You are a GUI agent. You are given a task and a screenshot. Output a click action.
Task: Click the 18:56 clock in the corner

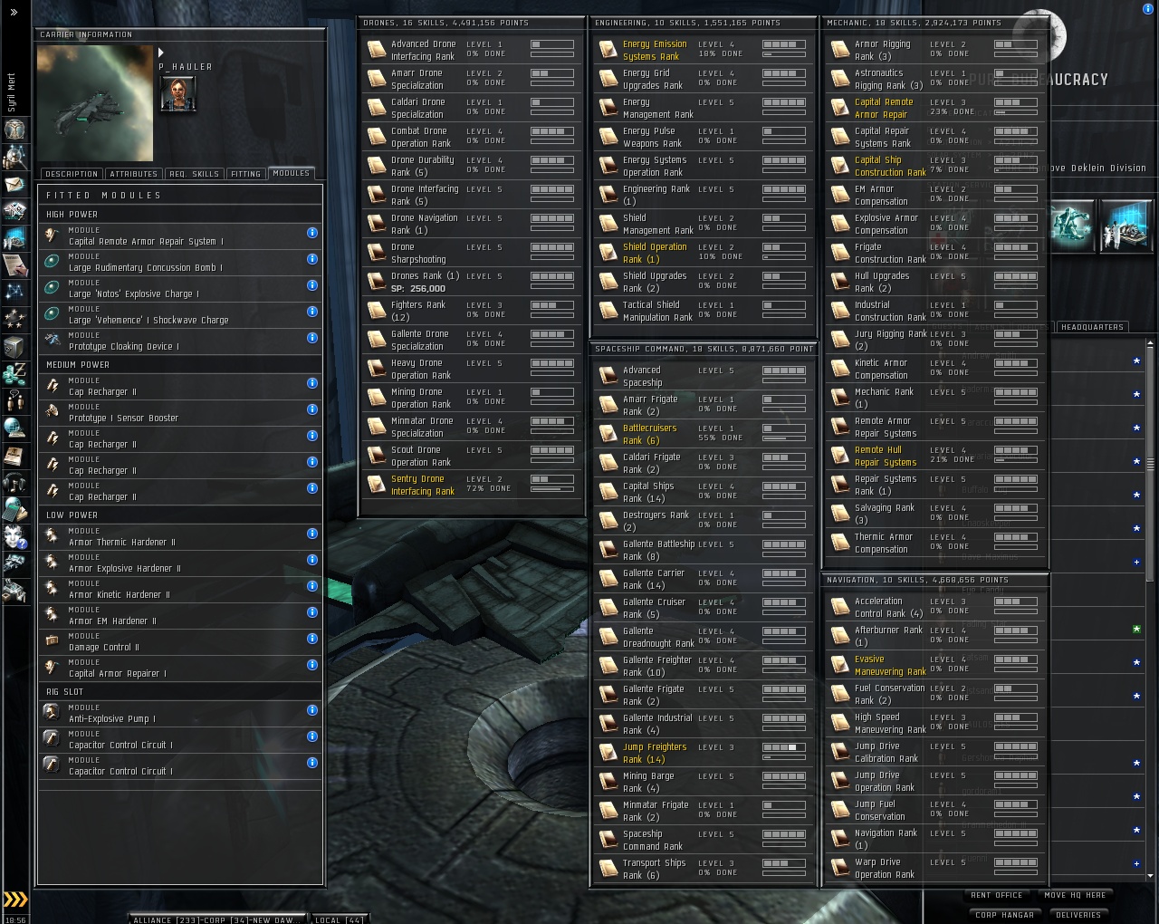[x=15, y=919]
